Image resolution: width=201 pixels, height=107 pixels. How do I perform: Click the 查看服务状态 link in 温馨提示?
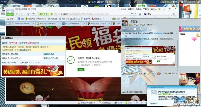pos(49,54)
